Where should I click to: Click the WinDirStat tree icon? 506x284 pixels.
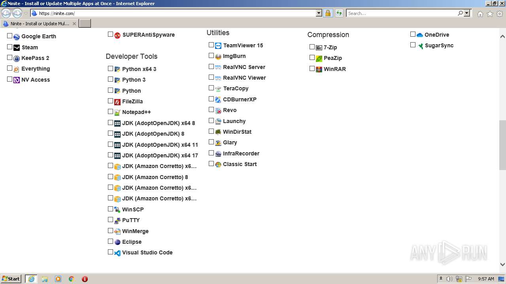[218, 132]
